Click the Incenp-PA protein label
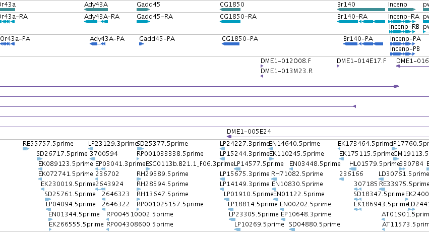This screenshot has width=429, height=232. coord(405,38)
